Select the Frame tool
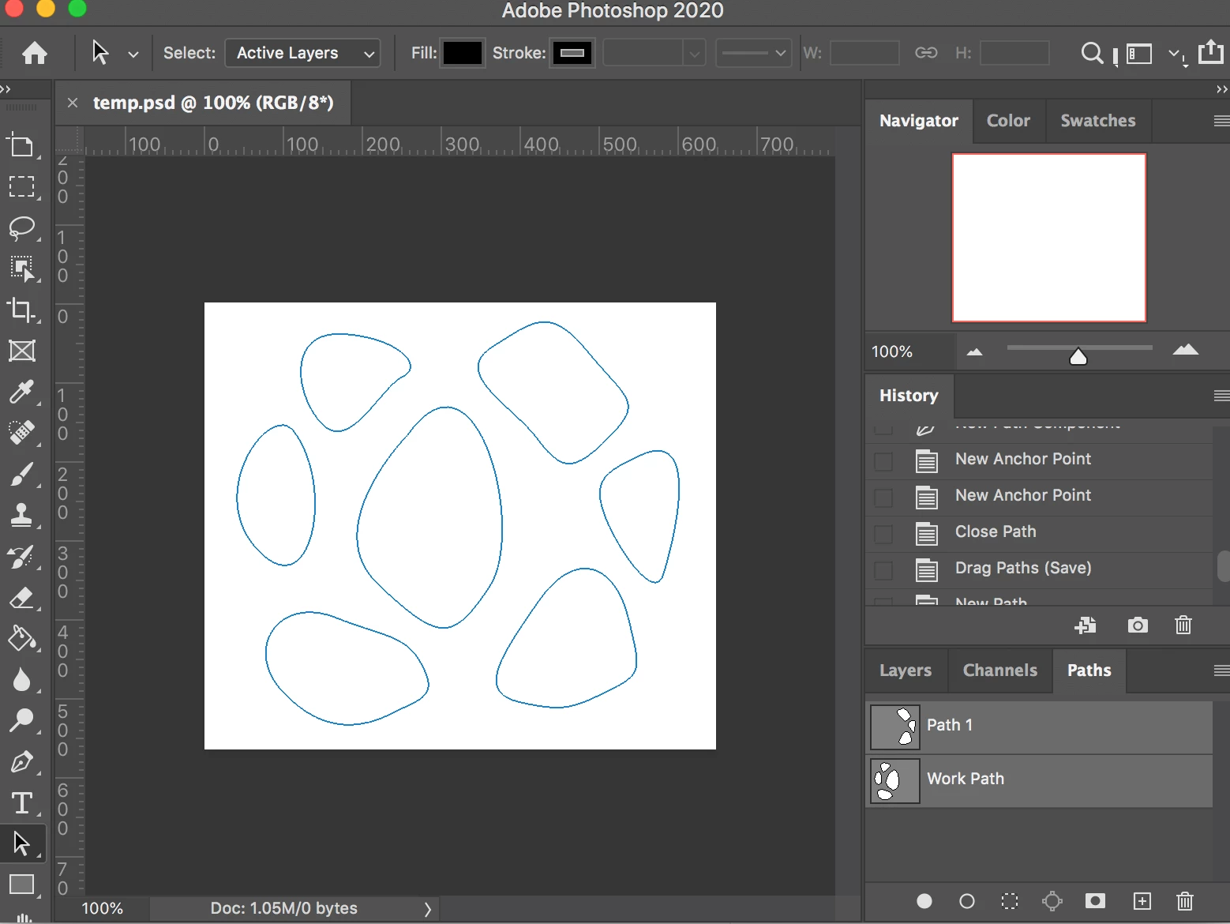This screenshot has width=1230, height=924. point(21,351)
